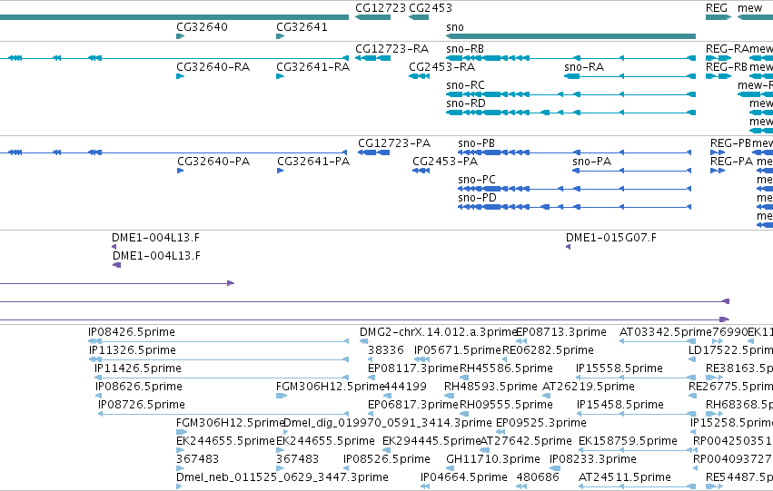Open the REG gene feature
The width and height of the screenshot is (773, 491).
[718, 17]
